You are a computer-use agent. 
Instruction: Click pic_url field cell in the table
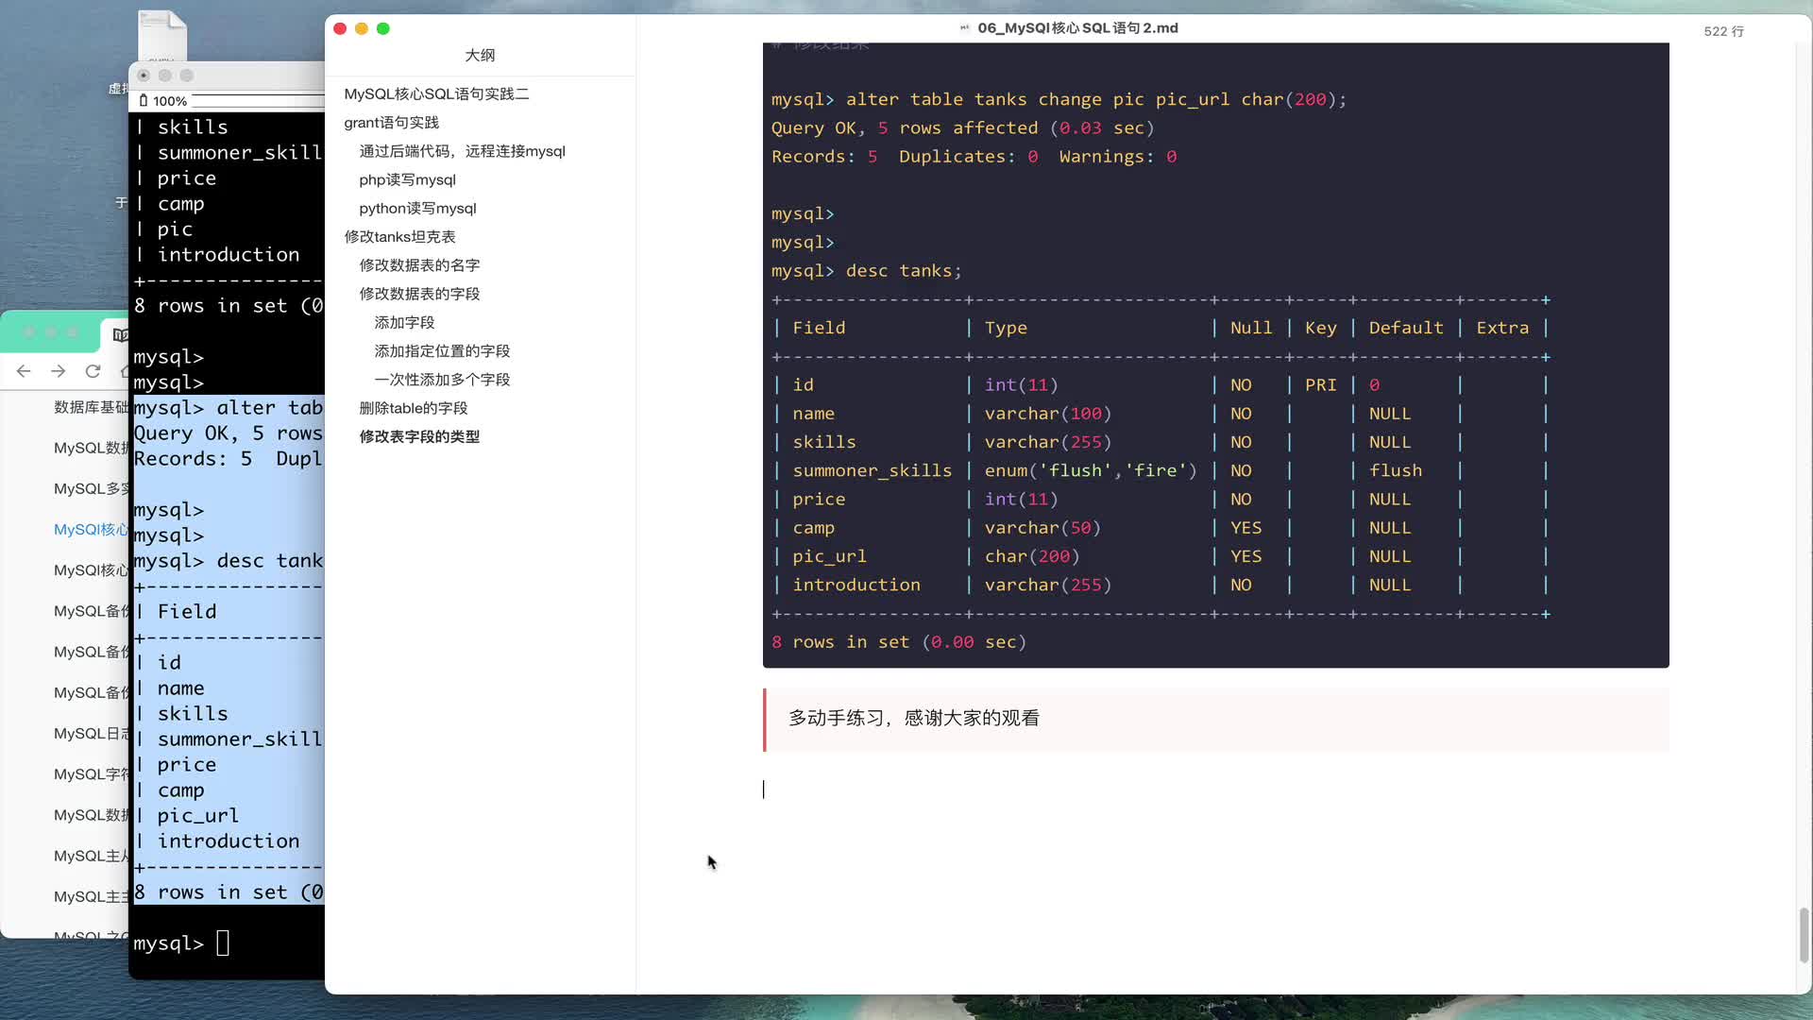829,556
